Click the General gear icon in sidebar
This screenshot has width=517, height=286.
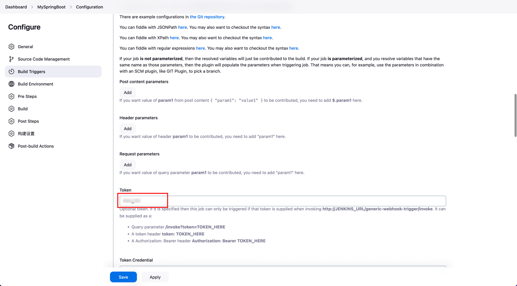coord(11,47)
